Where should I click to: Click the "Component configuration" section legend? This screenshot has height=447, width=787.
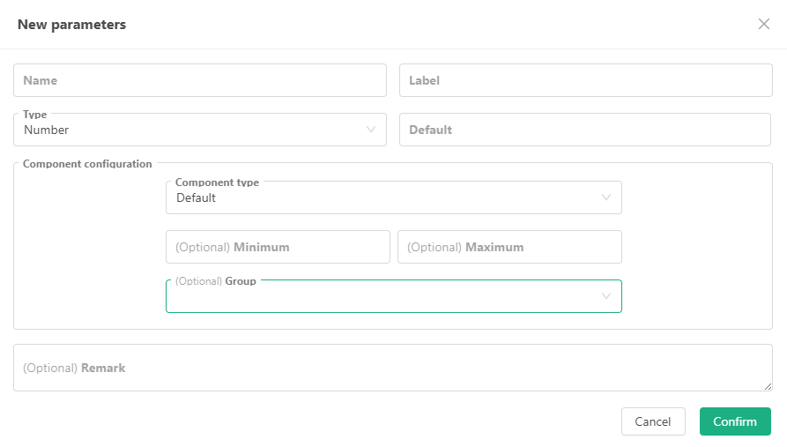(x=87, y=164)
